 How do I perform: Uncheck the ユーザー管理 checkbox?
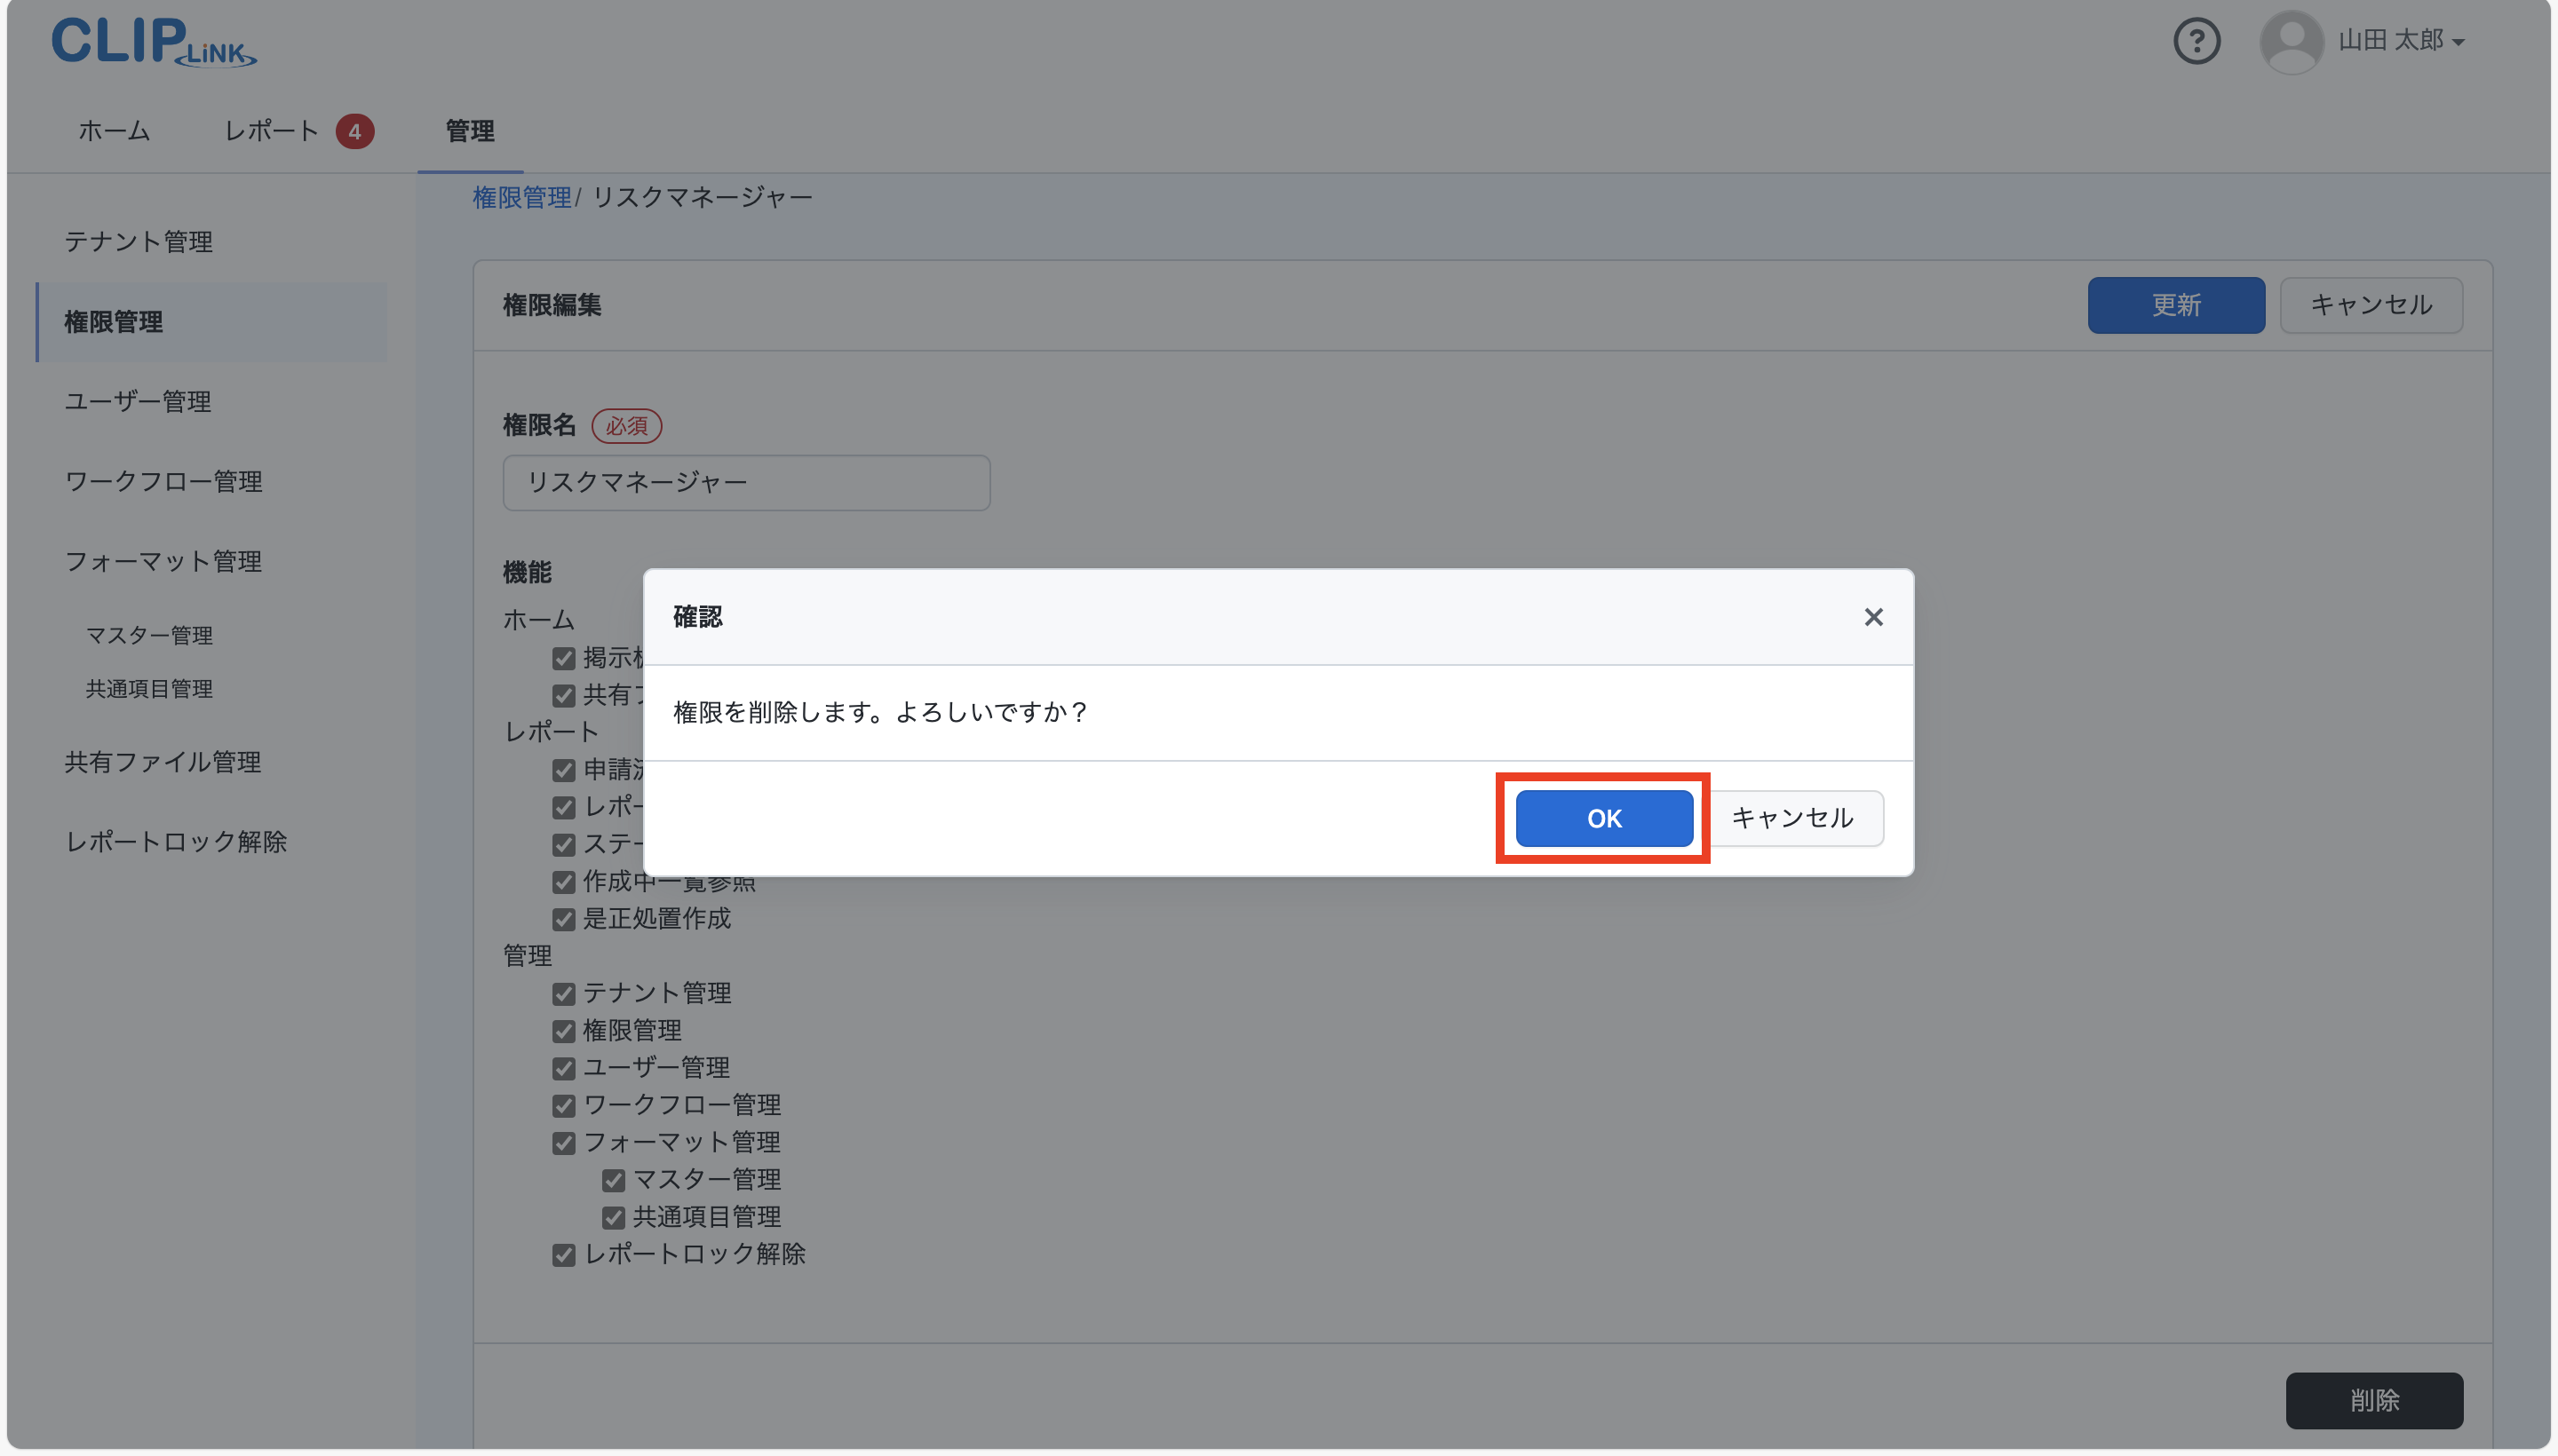563,1068
